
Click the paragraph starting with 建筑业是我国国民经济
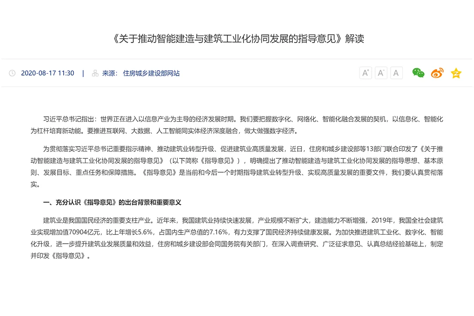point(237,238)
